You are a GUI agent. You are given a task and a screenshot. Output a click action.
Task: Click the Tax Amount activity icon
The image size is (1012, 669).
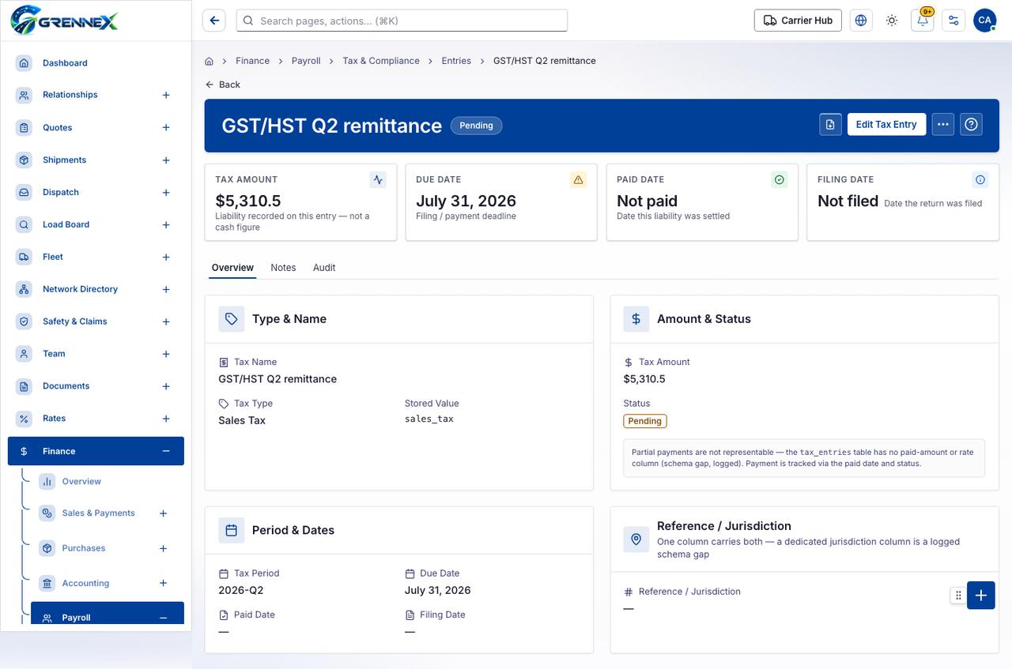[x=378, y=180]
